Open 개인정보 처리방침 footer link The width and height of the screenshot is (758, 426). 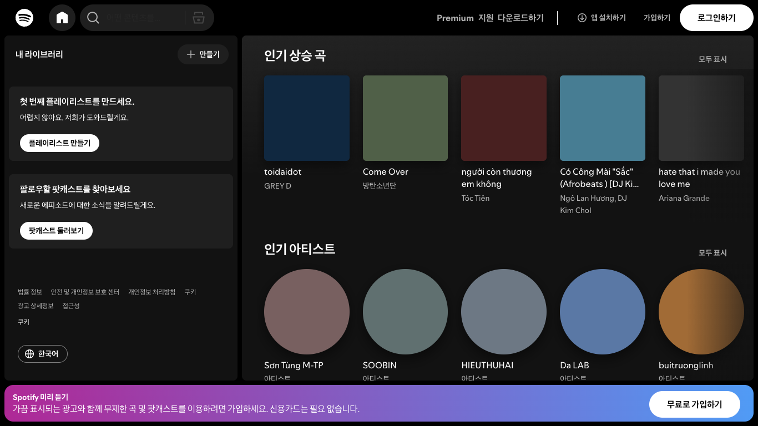click(151, 292)
